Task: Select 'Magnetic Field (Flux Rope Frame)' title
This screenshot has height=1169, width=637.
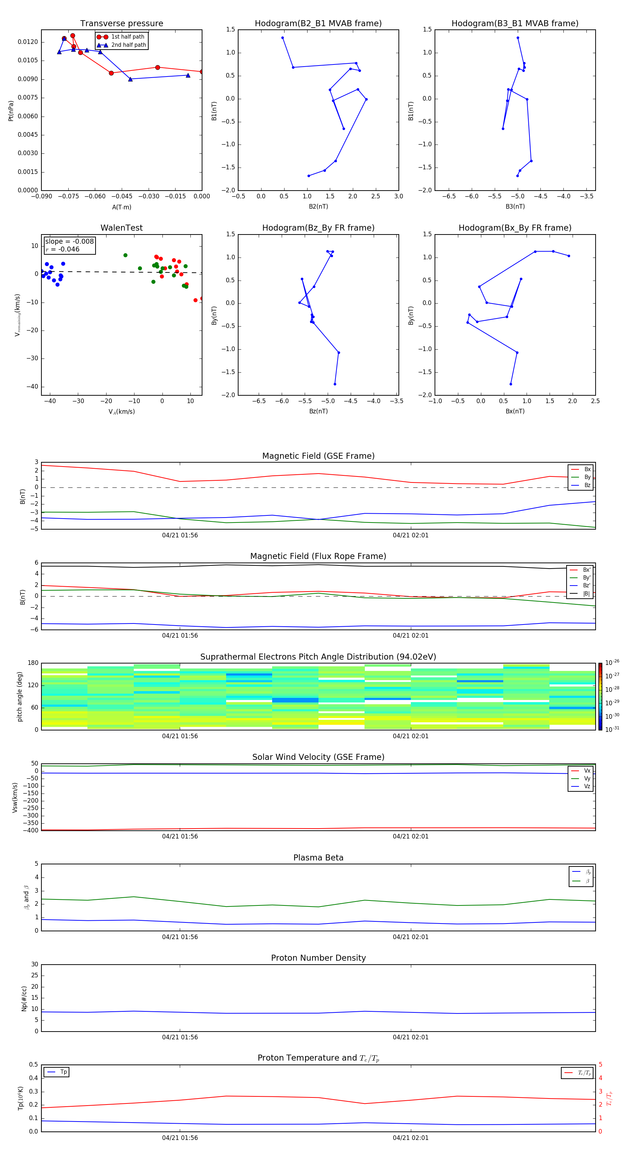Action: tap(318, 557)
